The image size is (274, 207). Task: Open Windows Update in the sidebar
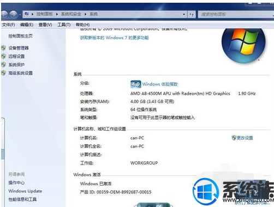(25, 191)
